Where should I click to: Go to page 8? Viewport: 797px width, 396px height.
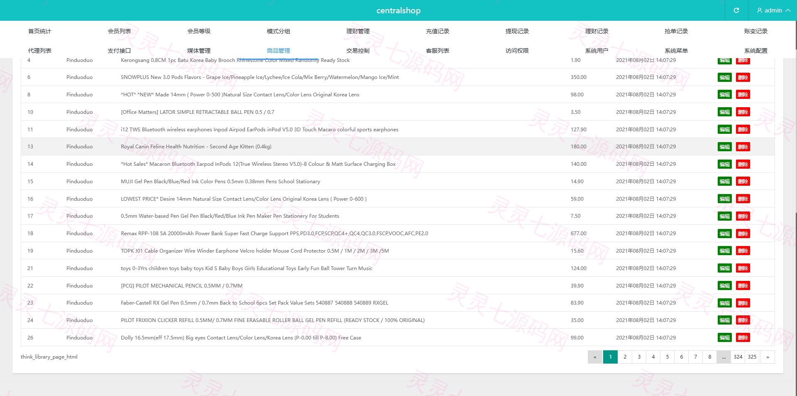[710, 357]
